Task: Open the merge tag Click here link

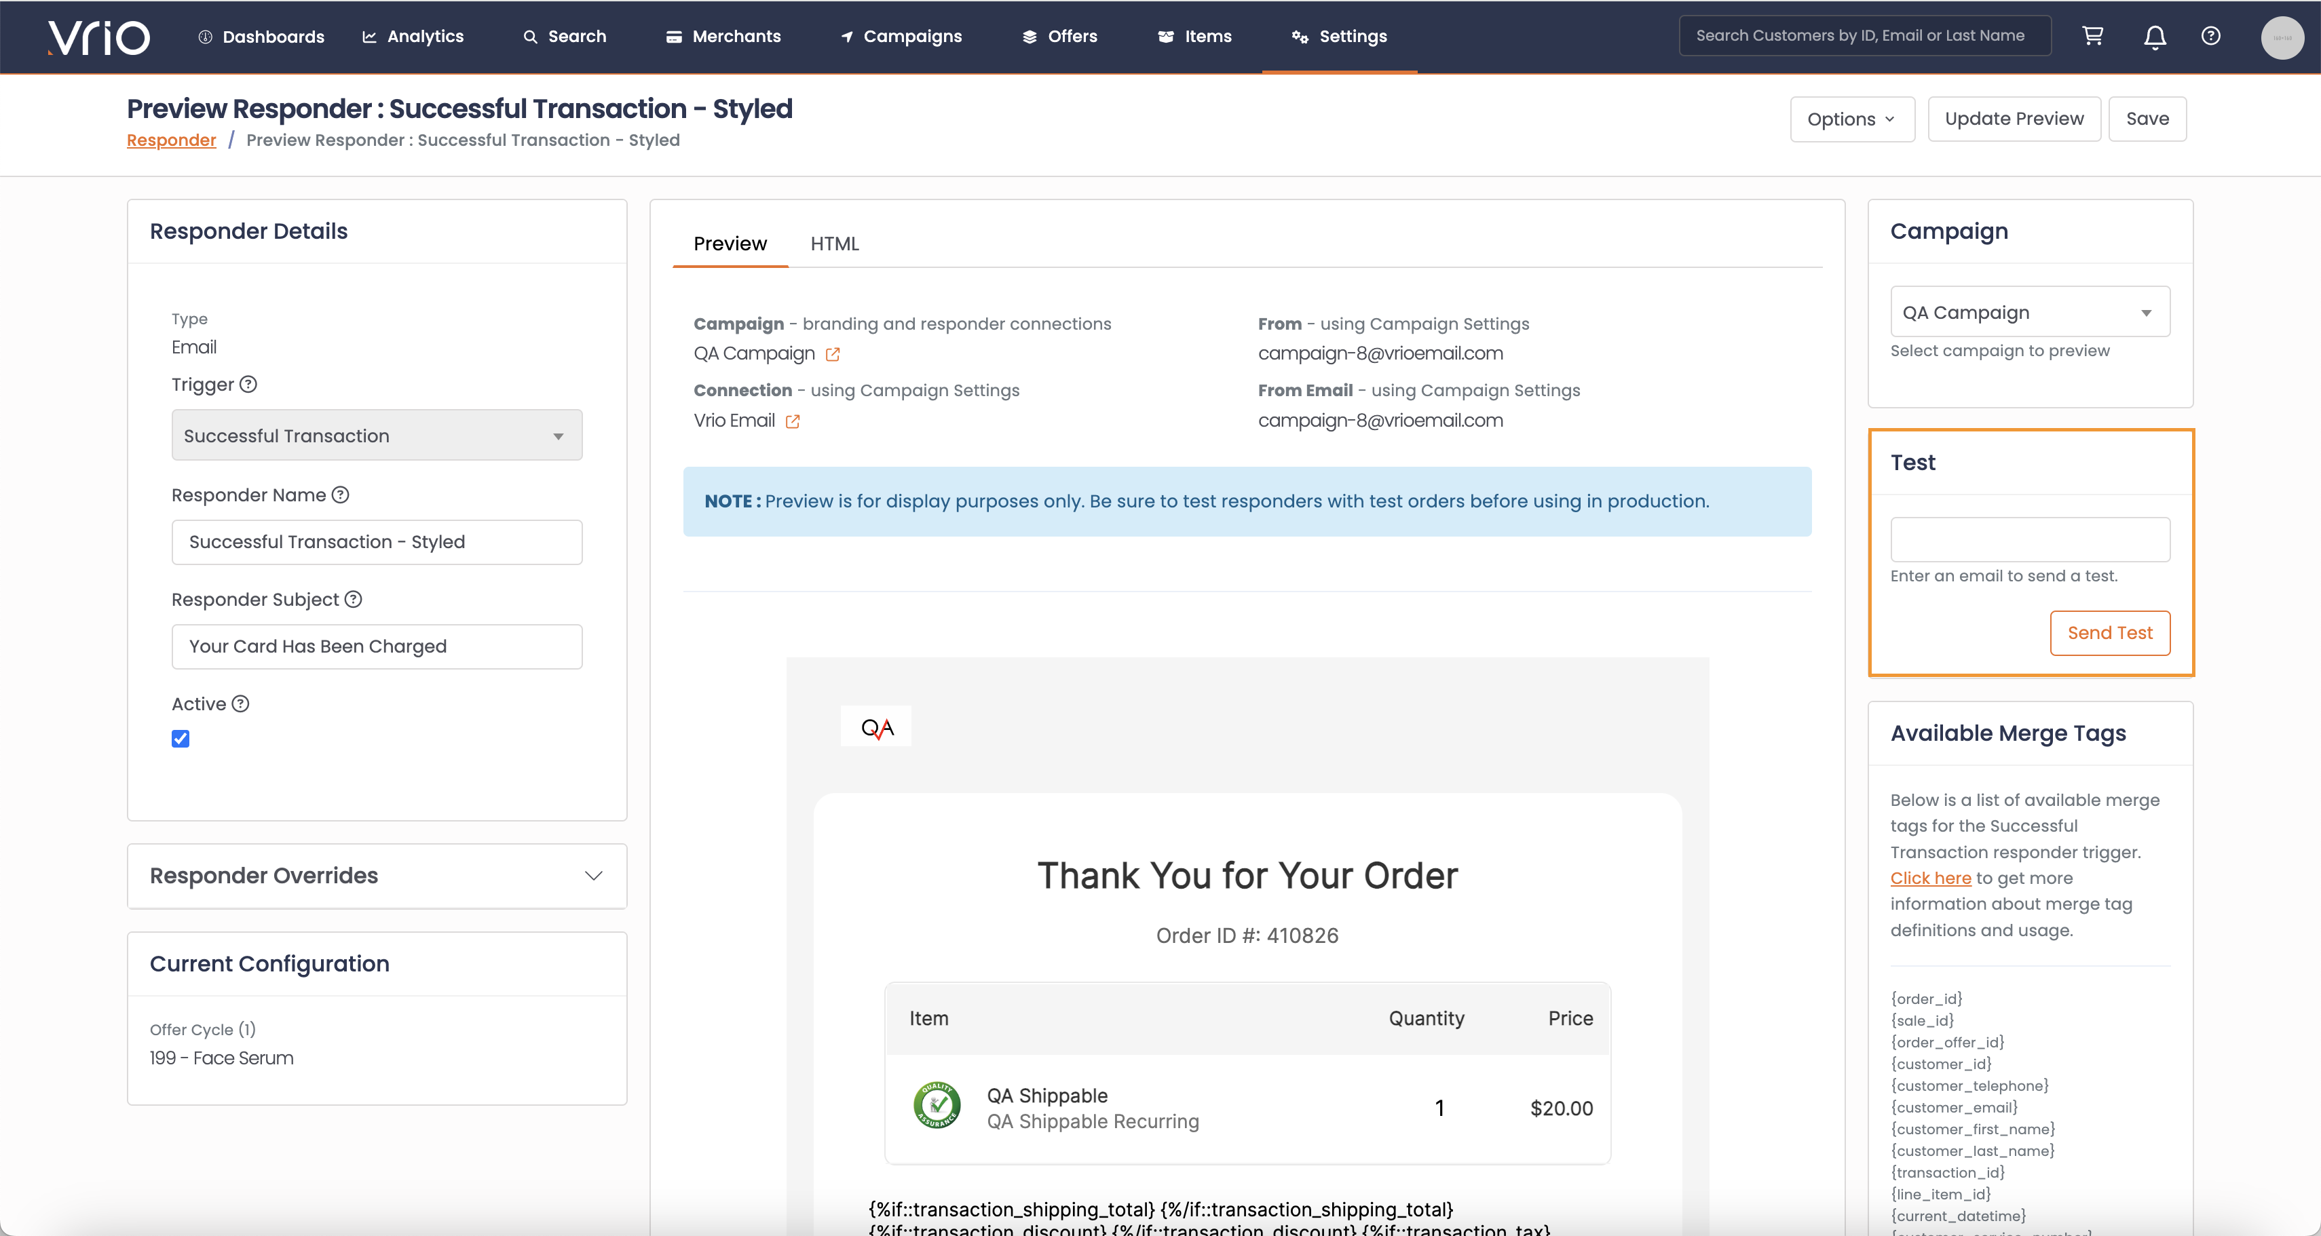Action: click(x=1930, y=877)
